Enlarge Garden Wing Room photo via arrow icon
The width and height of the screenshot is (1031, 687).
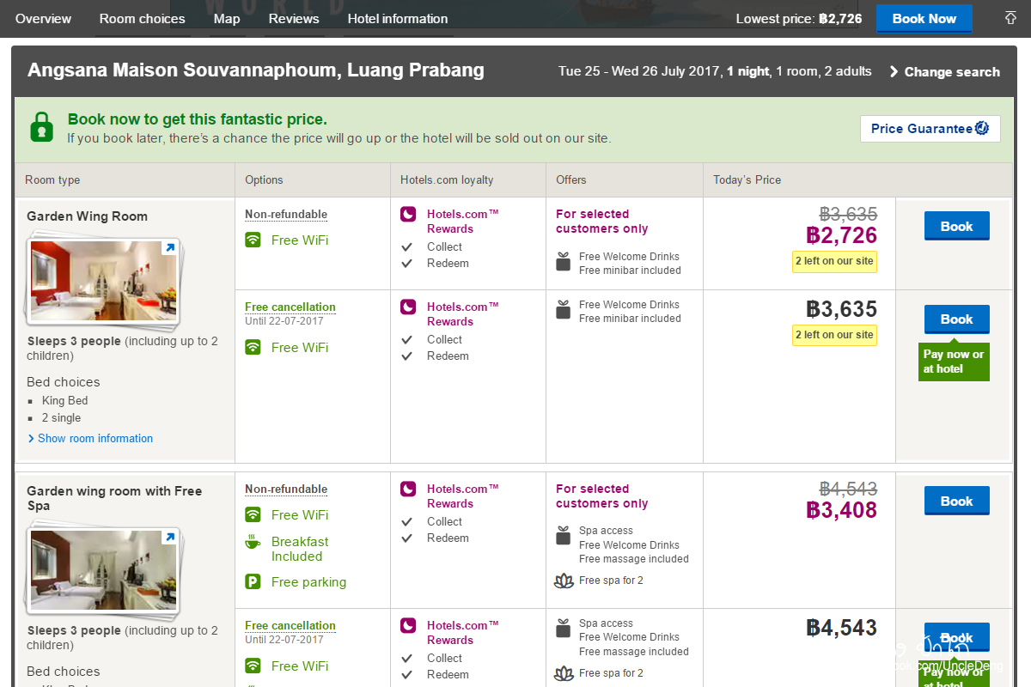coord(169,248)
